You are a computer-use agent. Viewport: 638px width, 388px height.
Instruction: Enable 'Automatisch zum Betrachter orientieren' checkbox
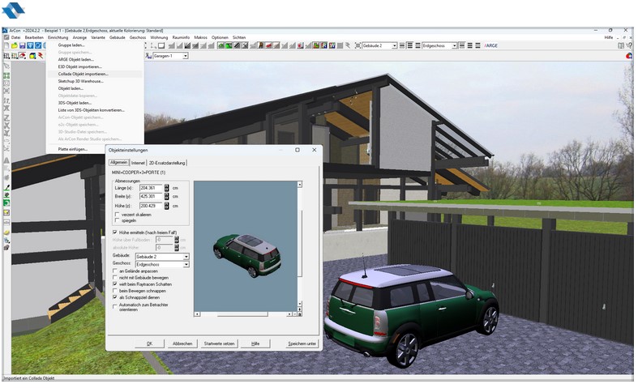[x=115, y=306]
